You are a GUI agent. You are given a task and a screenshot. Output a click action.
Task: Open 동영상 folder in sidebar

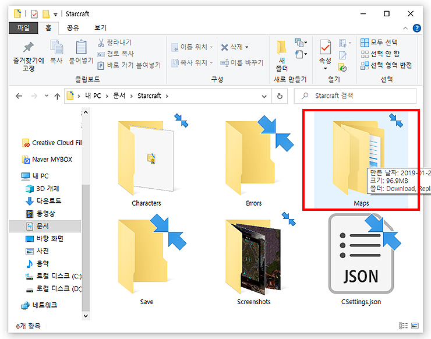(40, 214)
